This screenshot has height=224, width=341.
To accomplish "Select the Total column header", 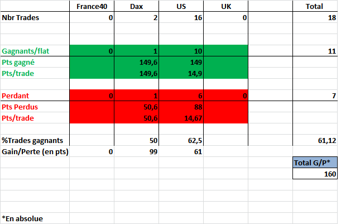I will (x=315, y=6).
